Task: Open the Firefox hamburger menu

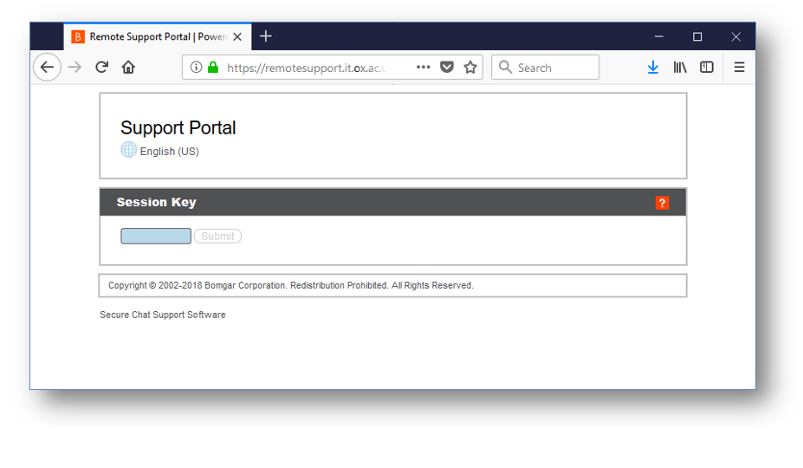Action: [739, 68]
